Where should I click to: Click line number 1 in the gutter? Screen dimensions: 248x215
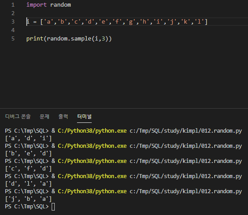(13, 5)
